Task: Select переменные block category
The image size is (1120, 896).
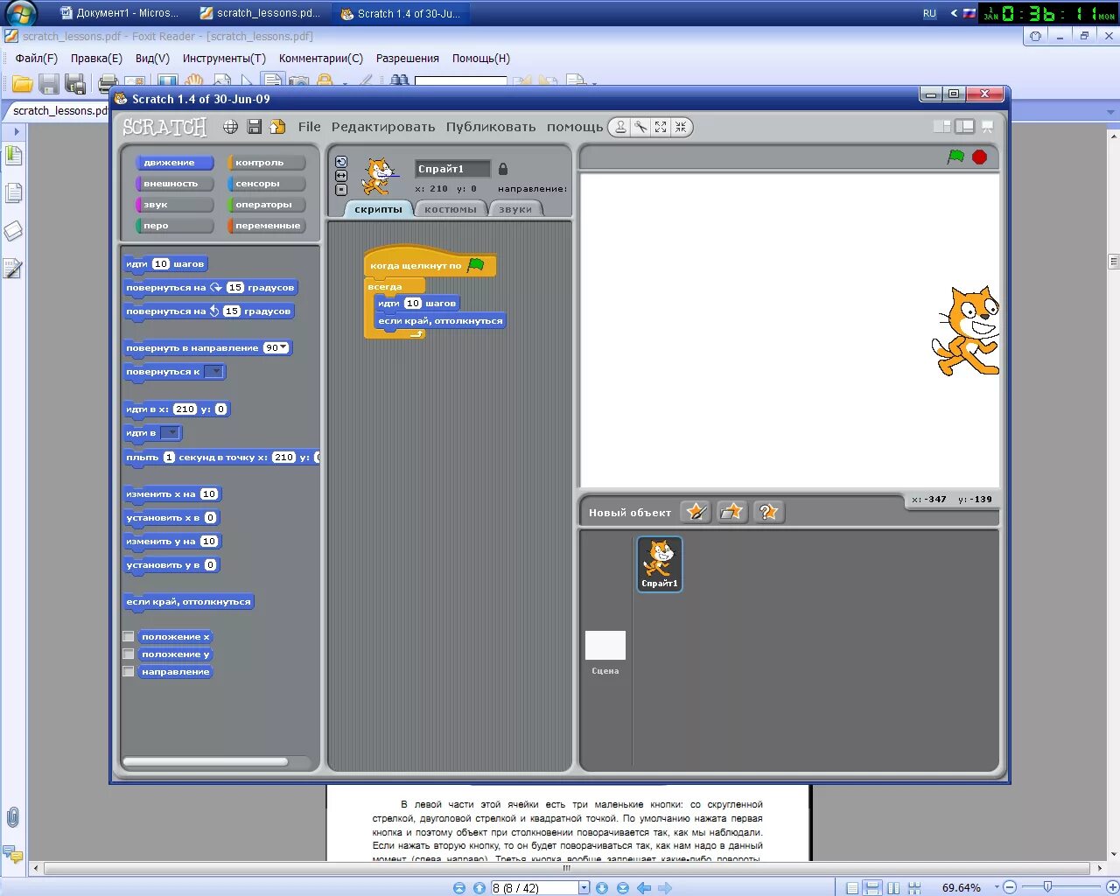Action: (x=266, y=226)
